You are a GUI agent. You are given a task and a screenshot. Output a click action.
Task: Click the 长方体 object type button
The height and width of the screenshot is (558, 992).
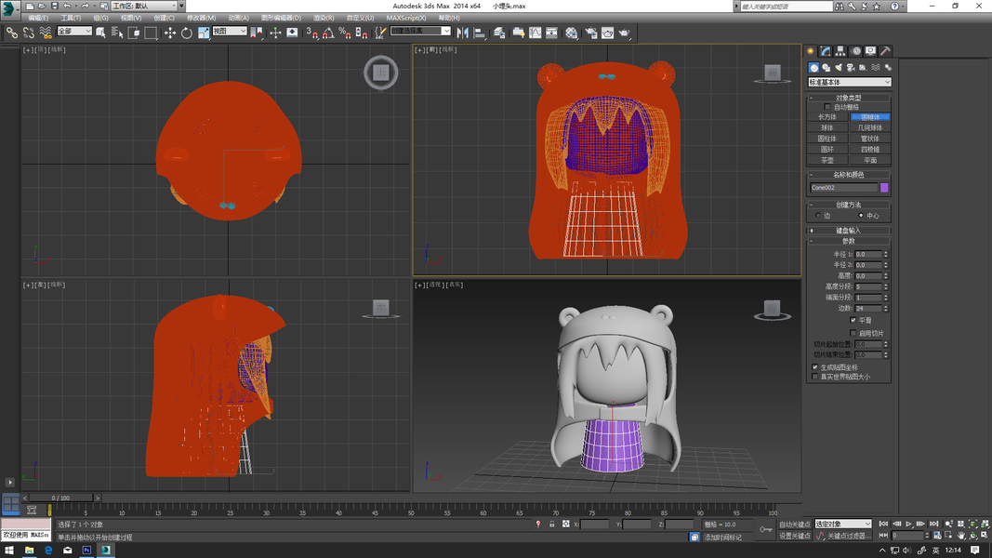(827, 117)
